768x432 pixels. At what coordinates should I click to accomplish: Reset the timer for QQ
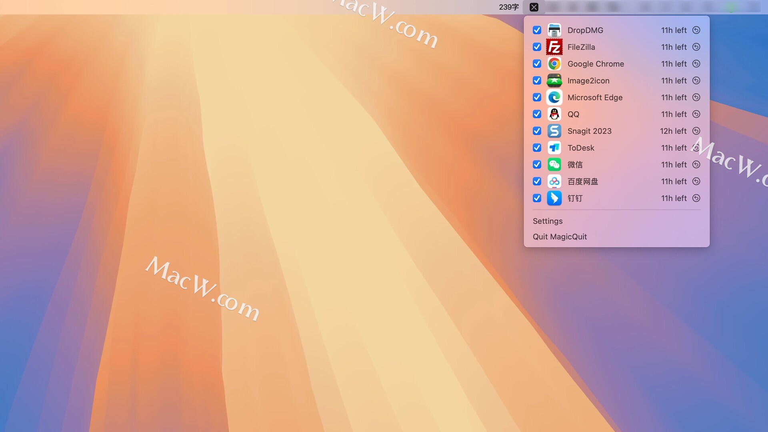(x=696, y=114)
